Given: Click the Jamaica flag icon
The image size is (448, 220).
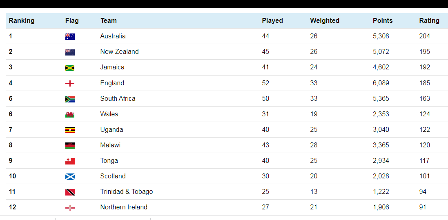Looking at the screenshot, I should pos(70,68).
